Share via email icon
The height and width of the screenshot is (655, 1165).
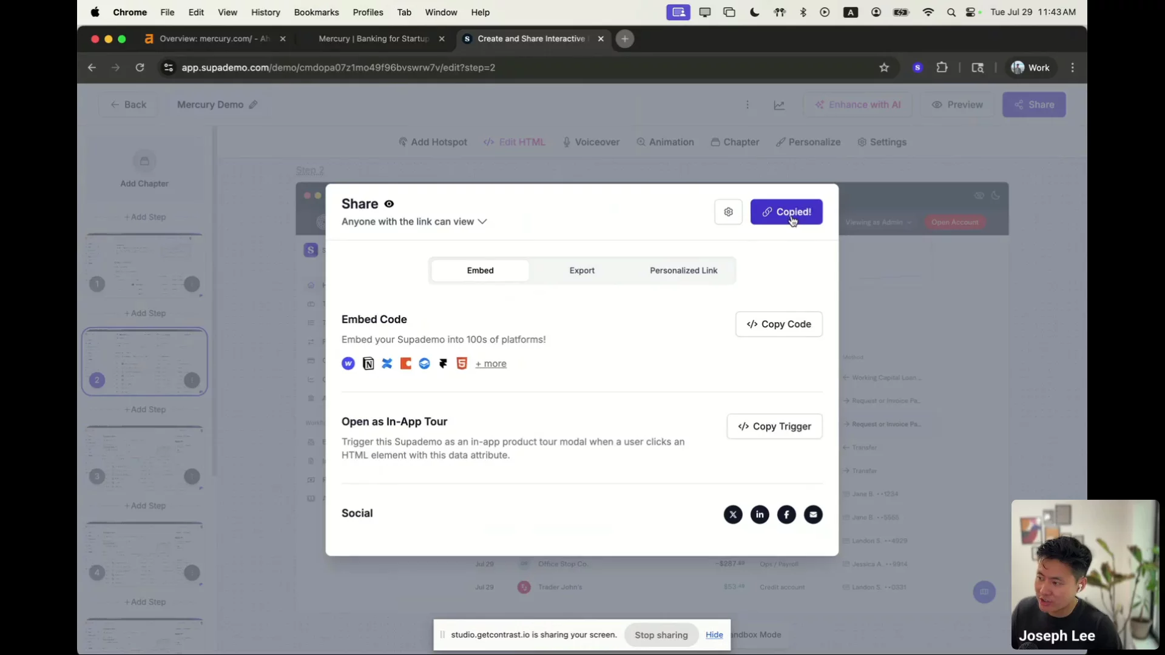point(813,514)
